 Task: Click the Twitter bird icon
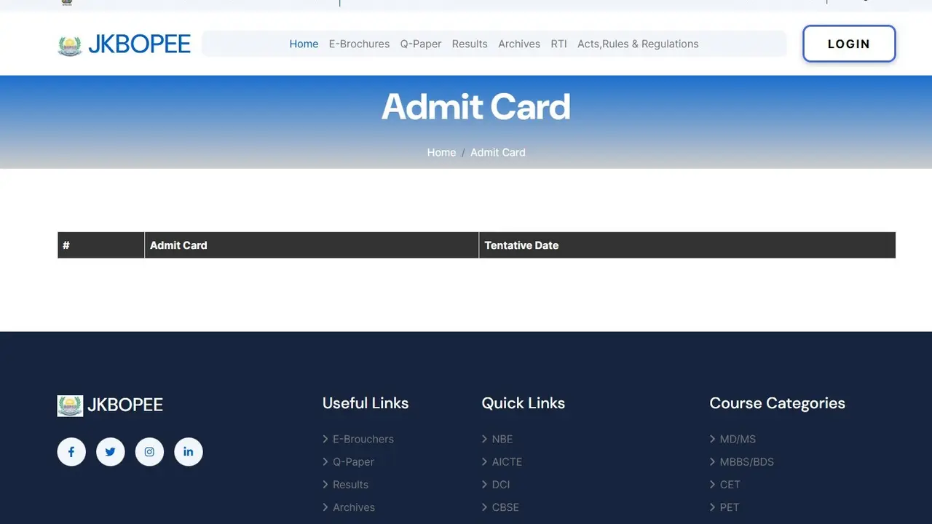[110, 451]
